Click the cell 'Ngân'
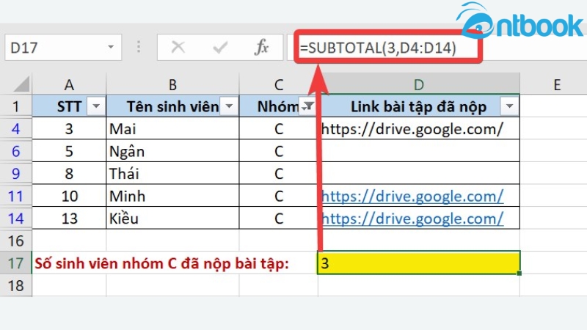Image resolution: width=587 pixels, height=330 pixels. coord(172,151)
